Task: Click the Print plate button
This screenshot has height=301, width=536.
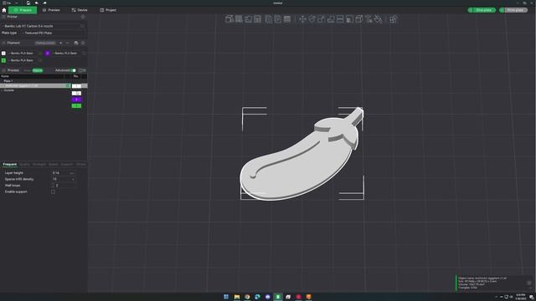Action: [515, 10]
